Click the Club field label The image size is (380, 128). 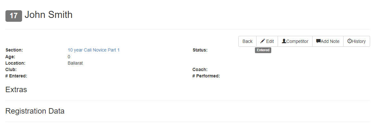[x=11, y=69]
